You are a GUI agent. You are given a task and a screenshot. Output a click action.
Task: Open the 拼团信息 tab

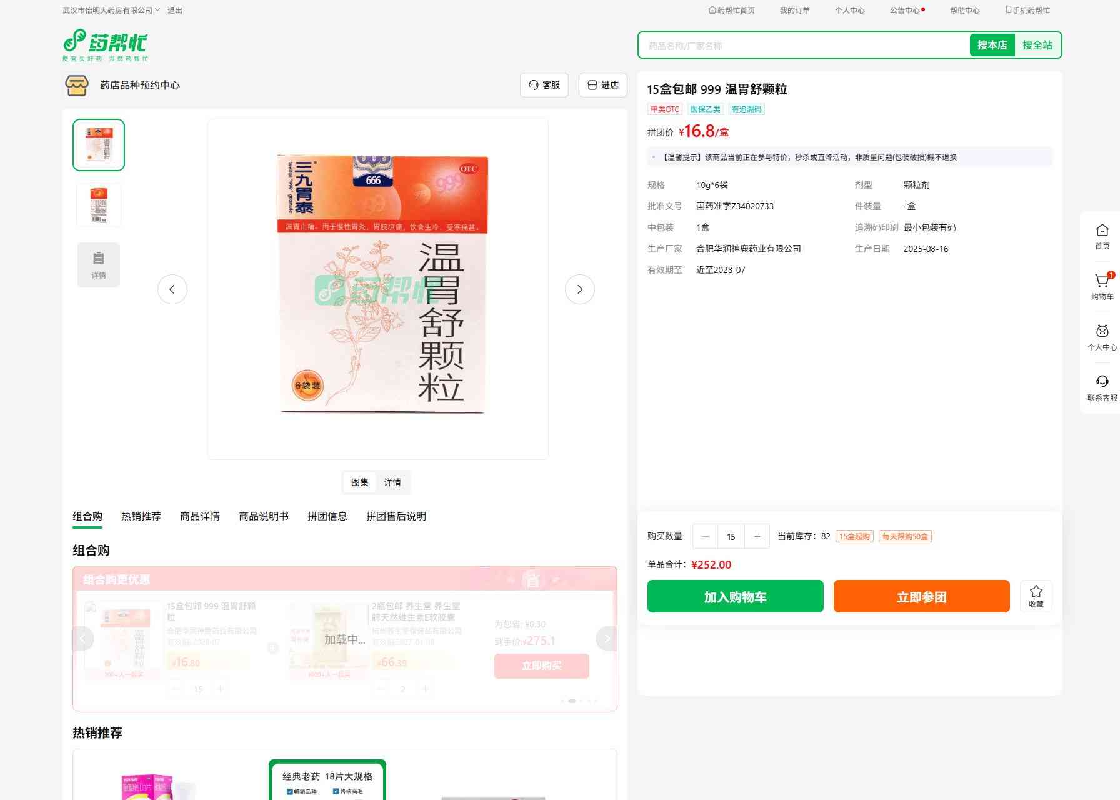pyautogui.click(x=327, y=516)
